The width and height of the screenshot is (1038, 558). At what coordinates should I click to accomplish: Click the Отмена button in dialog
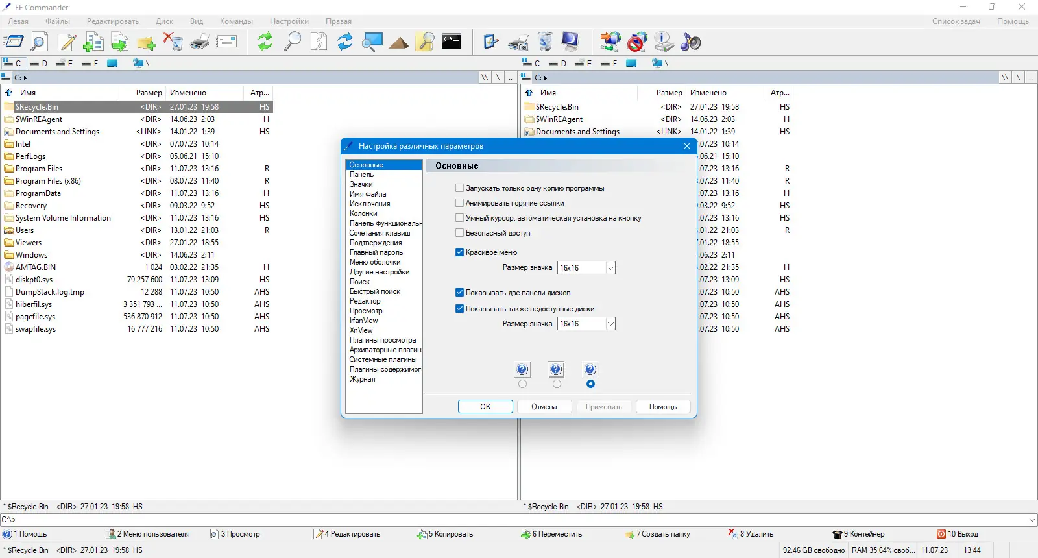(544, 407)
